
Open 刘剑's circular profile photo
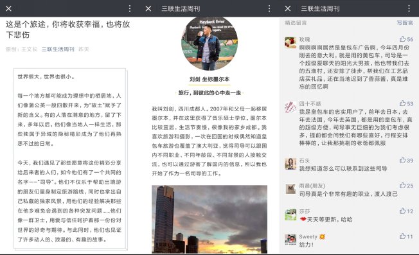(x=209, y=43)
